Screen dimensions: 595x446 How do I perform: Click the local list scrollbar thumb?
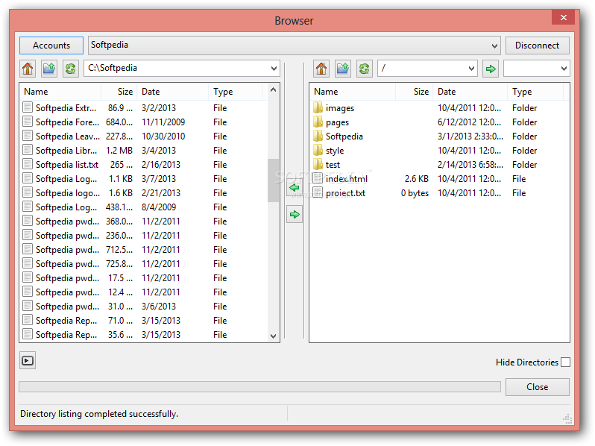(273, 180)
